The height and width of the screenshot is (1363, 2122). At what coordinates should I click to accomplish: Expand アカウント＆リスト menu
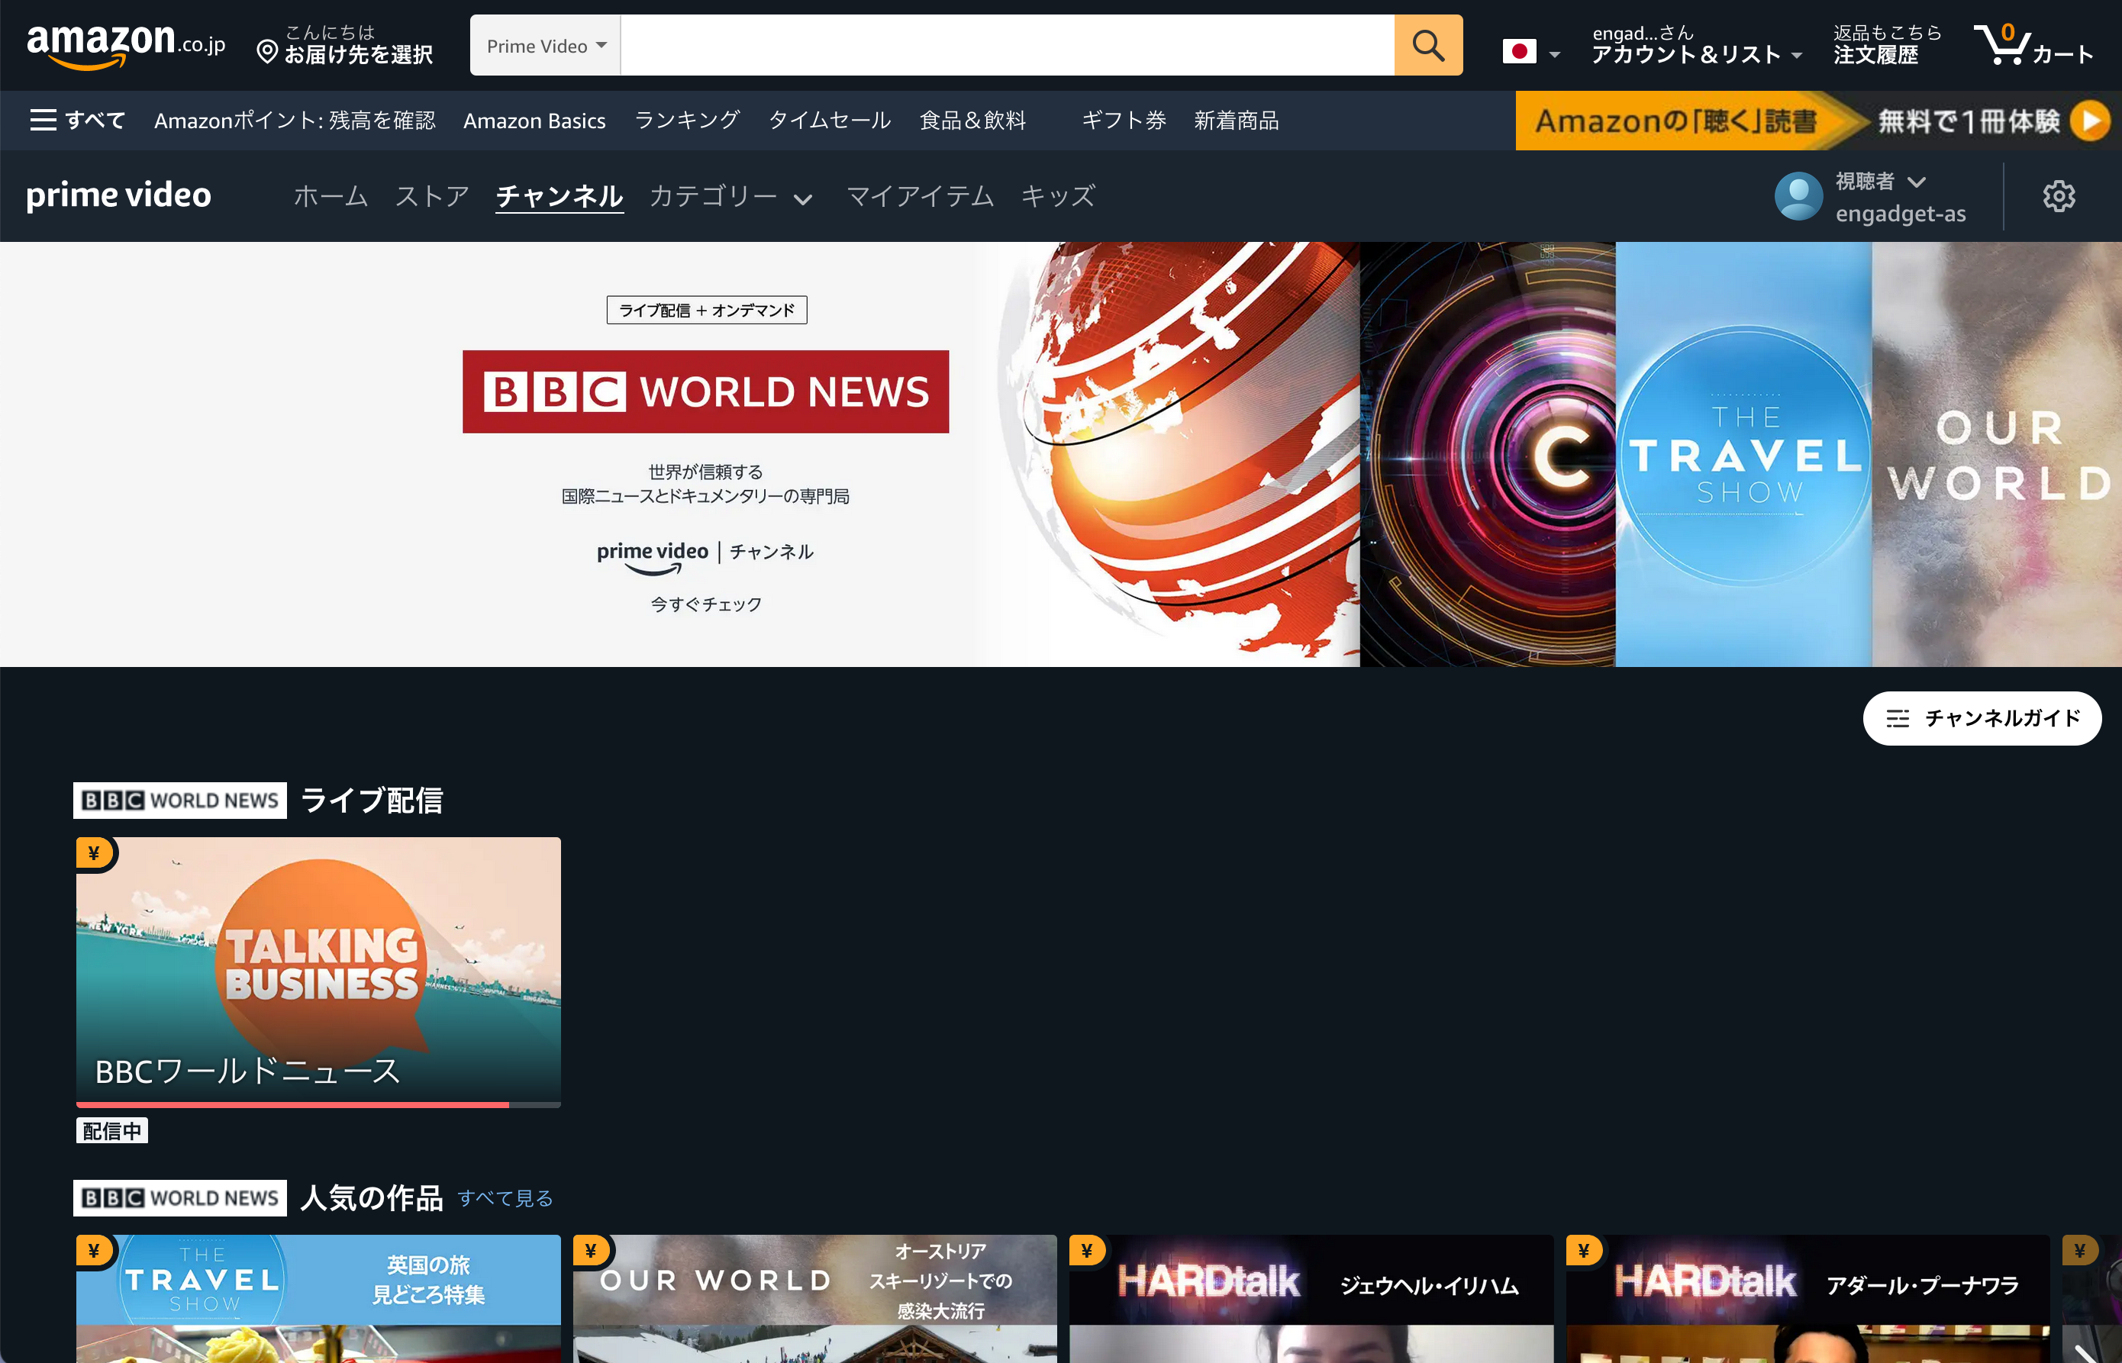pos(1696,44)
